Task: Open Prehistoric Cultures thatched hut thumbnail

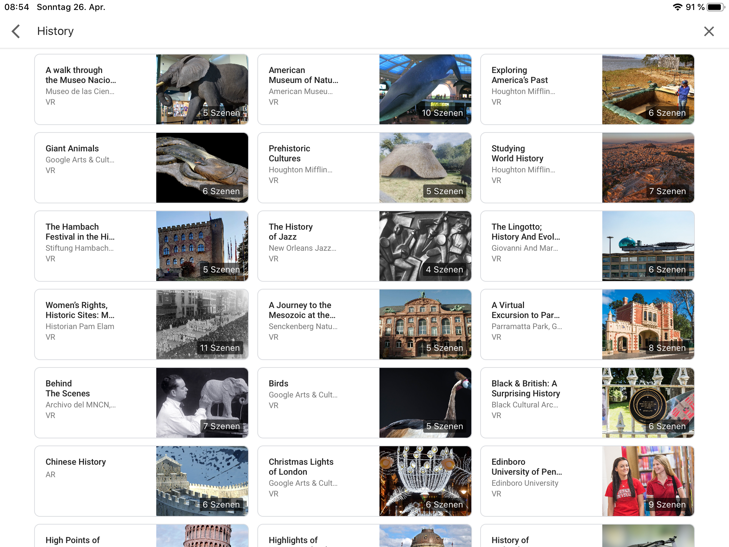Action: 425,168
